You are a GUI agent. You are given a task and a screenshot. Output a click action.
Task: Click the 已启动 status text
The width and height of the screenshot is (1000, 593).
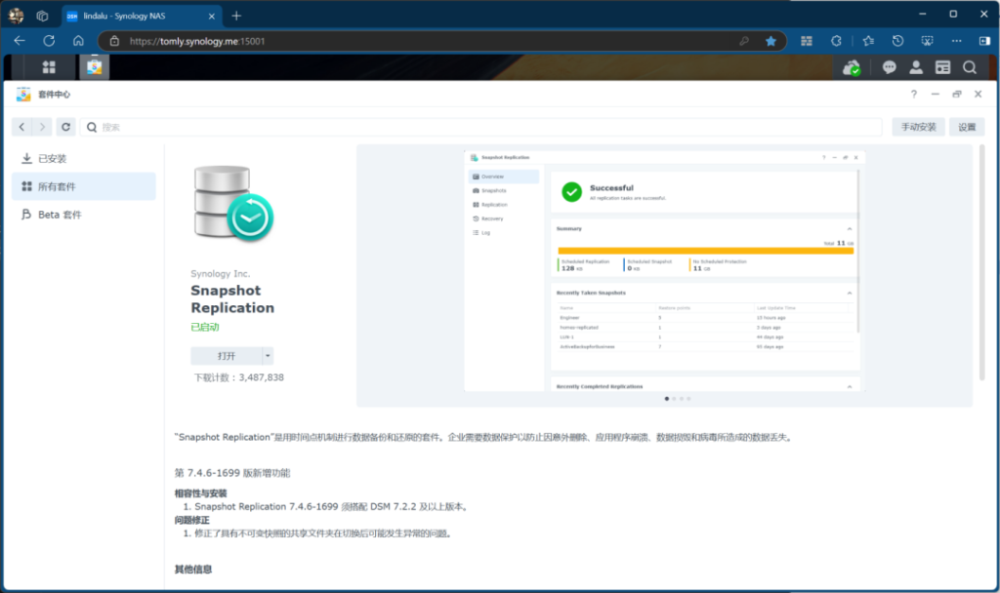205,328
